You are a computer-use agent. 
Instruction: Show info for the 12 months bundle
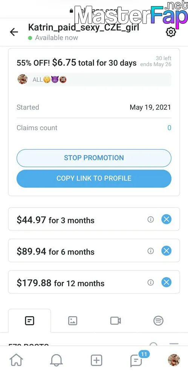click(x=150, y=282)
